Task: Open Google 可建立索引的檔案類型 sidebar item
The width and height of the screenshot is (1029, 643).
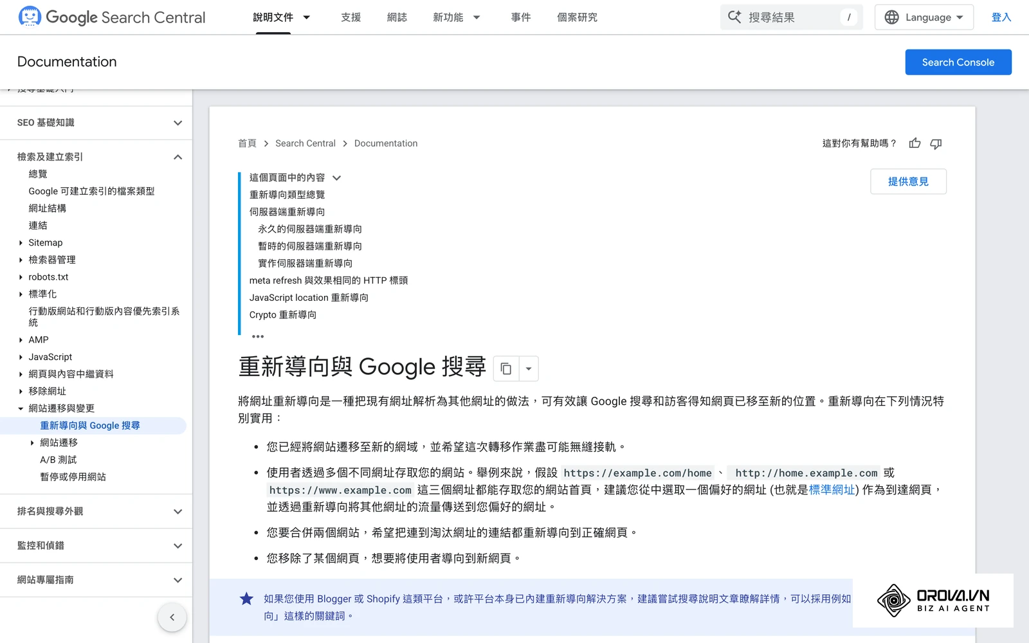Action: pyautogui.click(x=91, y=191)
